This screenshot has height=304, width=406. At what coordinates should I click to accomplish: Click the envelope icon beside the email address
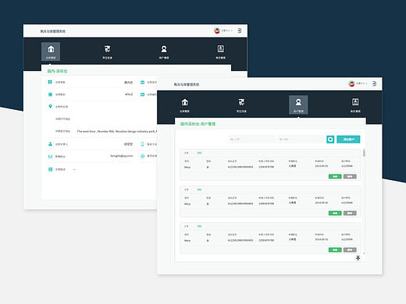[50, 157]
